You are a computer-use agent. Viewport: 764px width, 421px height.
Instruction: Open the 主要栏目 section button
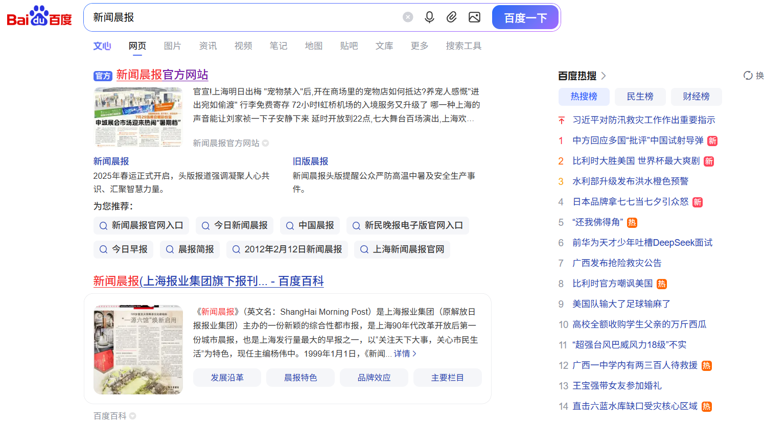coord(448,378)
